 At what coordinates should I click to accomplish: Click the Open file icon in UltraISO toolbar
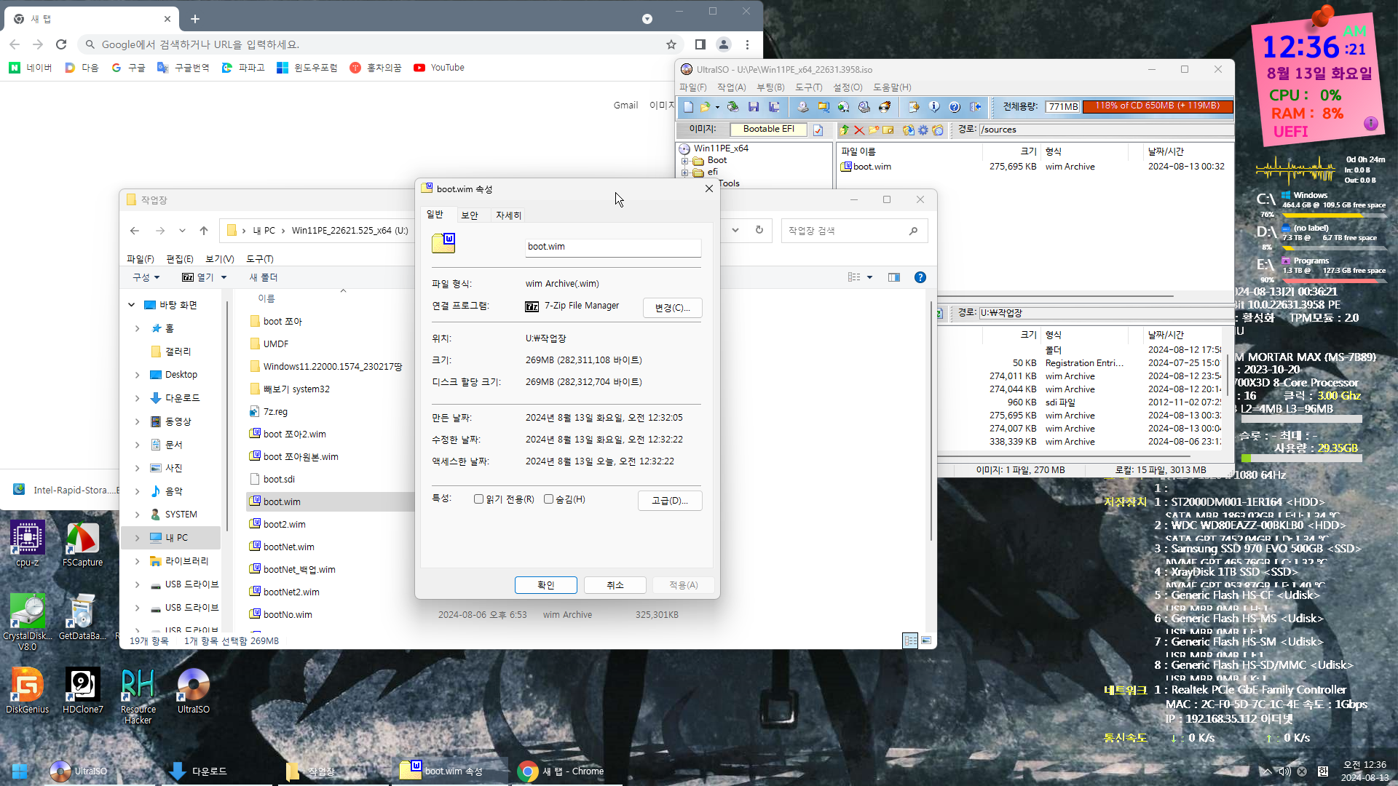pos(705,107)
